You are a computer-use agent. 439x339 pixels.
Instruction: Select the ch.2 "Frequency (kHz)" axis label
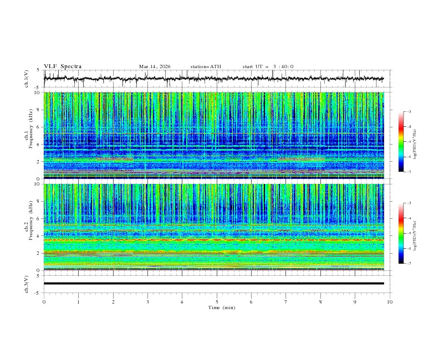[30, 220]
